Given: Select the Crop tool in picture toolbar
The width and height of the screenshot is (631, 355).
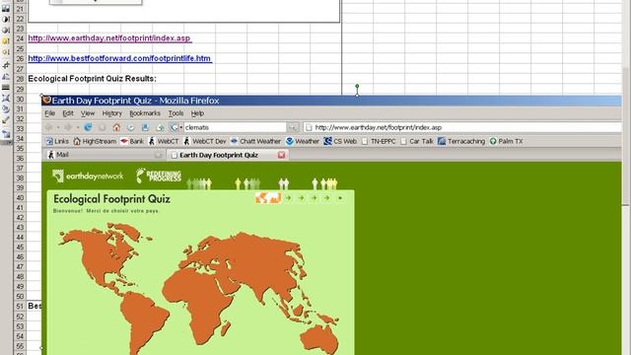Looking at the screenshot, I should point(6,65).
